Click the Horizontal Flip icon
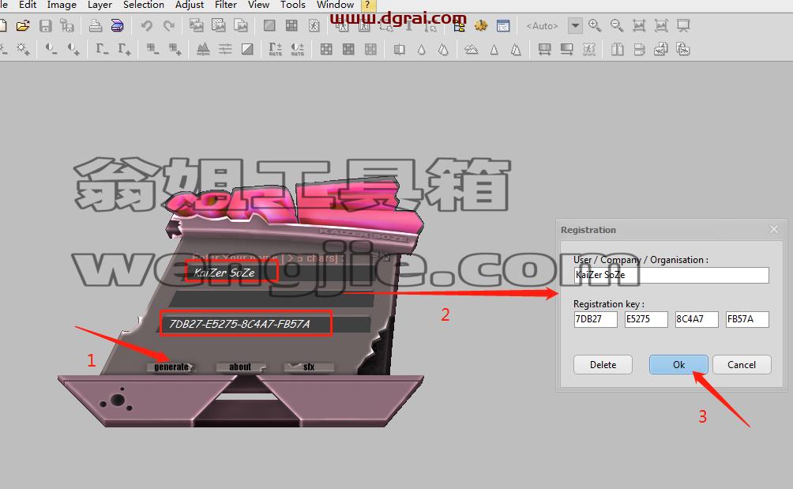793x489 pixels. pos(617,49)
